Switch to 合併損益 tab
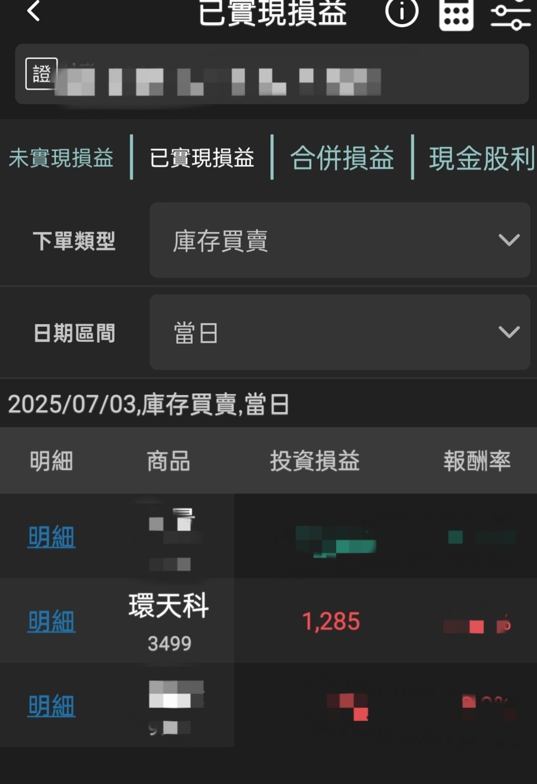This screenshot has width=537, height=784. [x=342, y=158]
